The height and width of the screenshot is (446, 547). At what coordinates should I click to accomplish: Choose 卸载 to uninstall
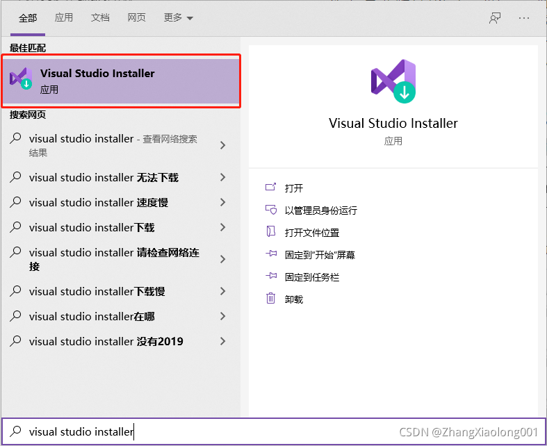[294, 299]
